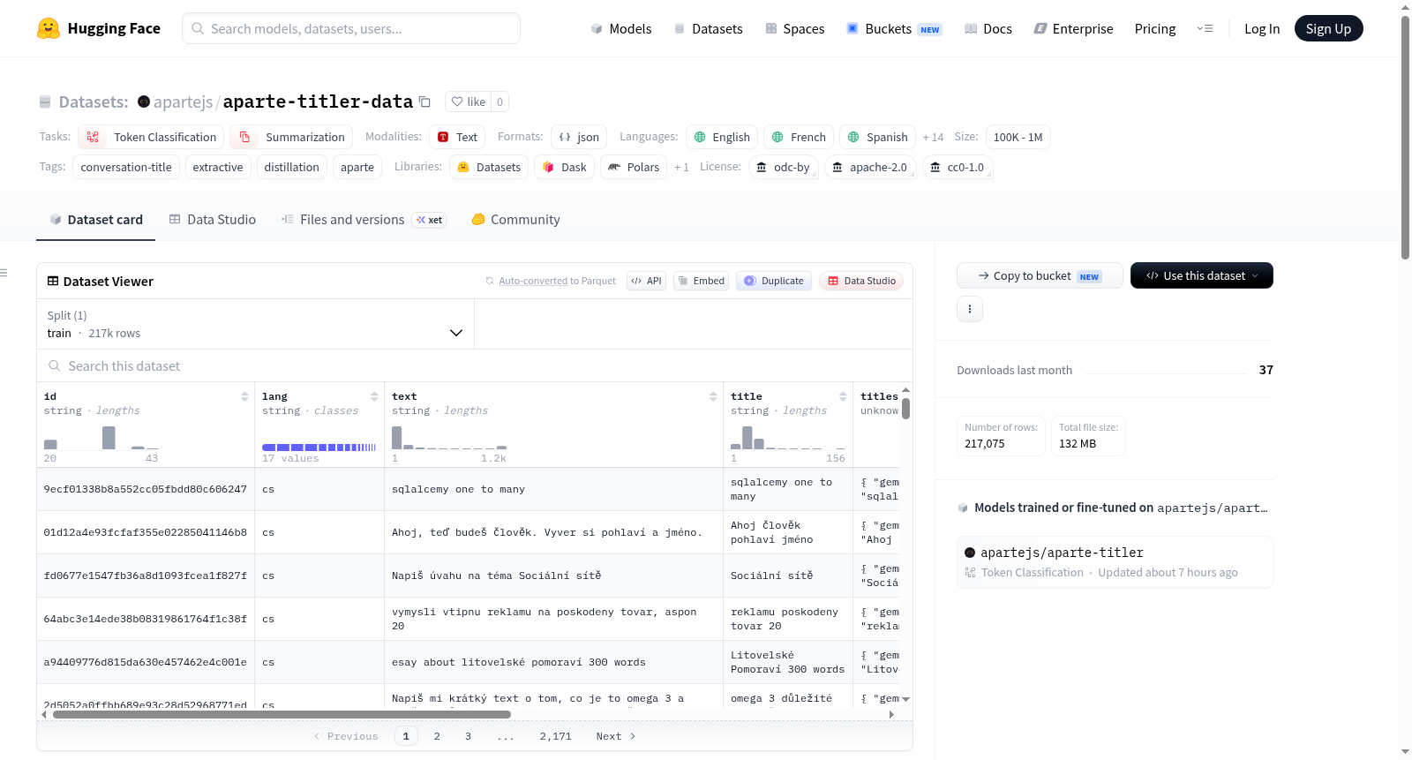
Task: Jump to page 2,171
Action: coord(556,736)
